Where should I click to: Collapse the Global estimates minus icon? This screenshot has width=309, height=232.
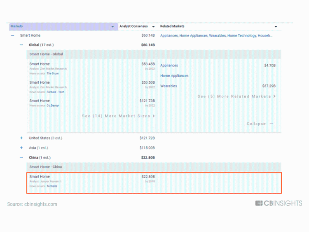(x=21, y=45)
